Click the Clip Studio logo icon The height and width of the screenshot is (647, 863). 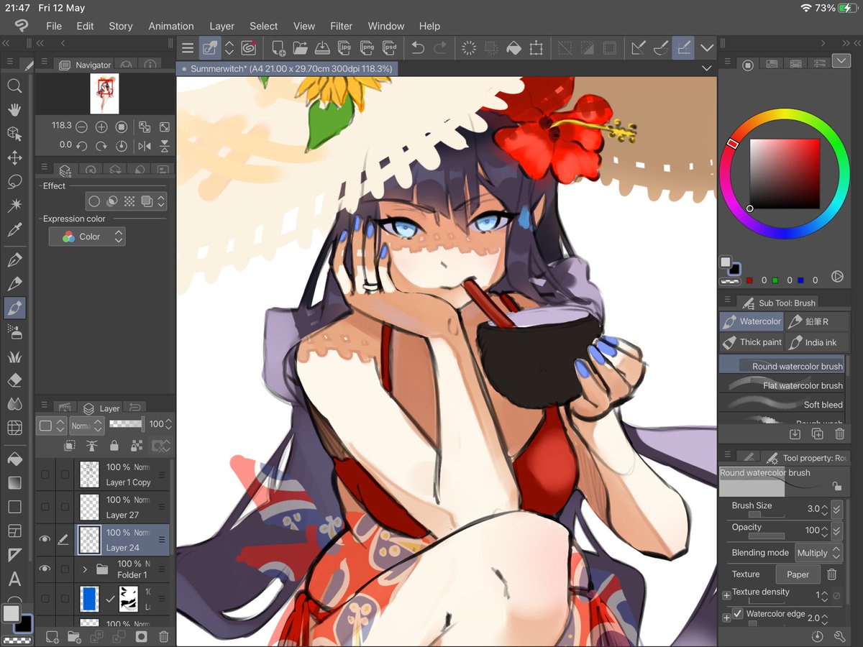click(x=22, y=26)
